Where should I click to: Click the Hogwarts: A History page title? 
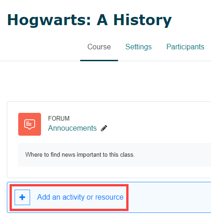tap(89, 20)
